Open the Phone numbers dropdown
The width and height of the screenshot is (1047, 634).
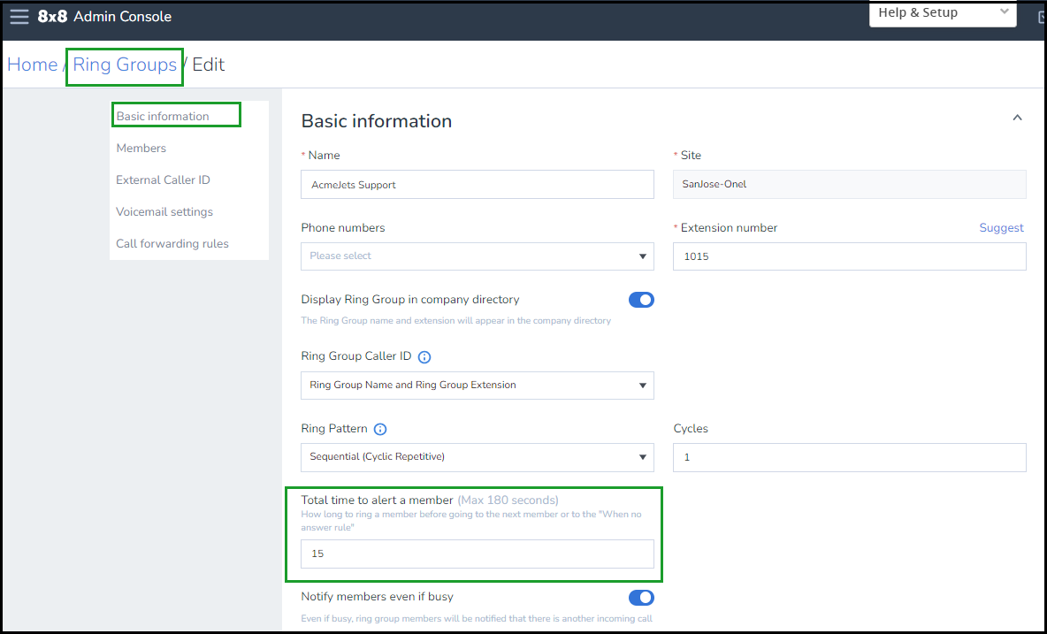478,256
